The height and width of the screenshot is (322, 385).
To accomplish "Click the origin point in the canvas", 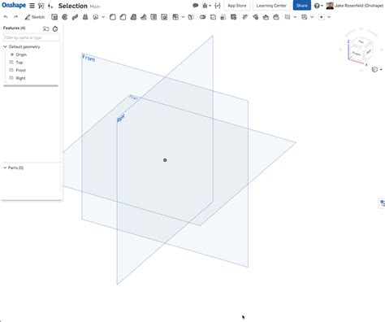I will click(165, 160).
